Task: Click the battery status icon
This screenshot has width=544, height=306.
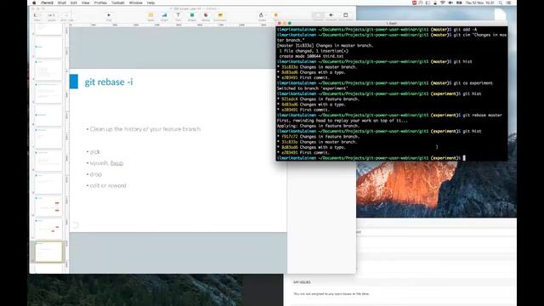Action: (459, 3)
